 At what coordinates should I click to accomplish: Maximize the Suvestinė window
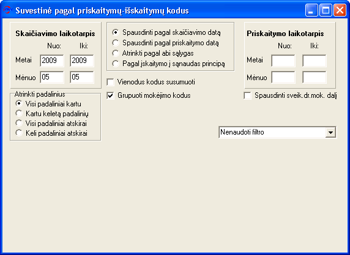pos(326,10)
